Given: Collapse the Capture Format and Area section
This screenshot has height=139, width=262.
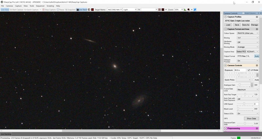Looking at the screenshot, I should [225, 29].
